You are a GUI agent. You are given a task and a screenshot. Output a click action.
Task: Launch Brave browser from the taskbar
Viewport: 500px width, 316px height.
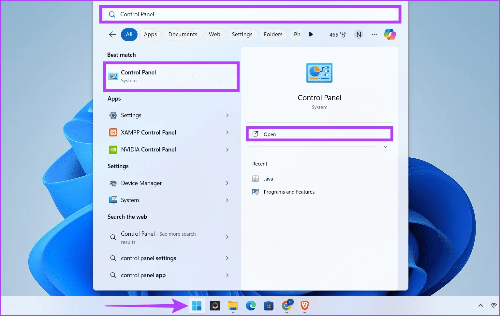pyautogui.click(x=305, y=306)
